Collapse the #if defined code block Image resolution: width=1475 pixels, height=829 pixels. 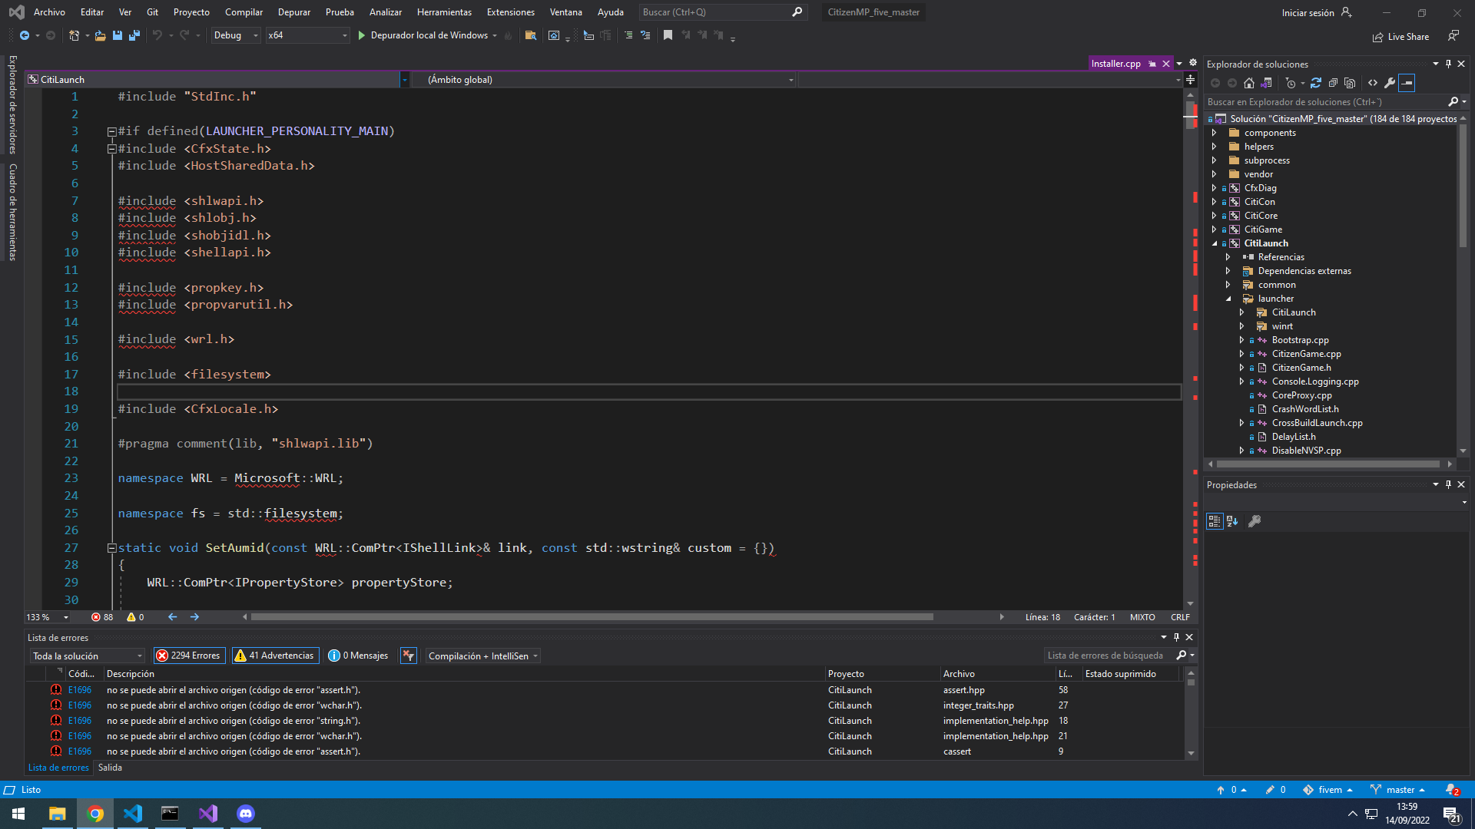111,131
